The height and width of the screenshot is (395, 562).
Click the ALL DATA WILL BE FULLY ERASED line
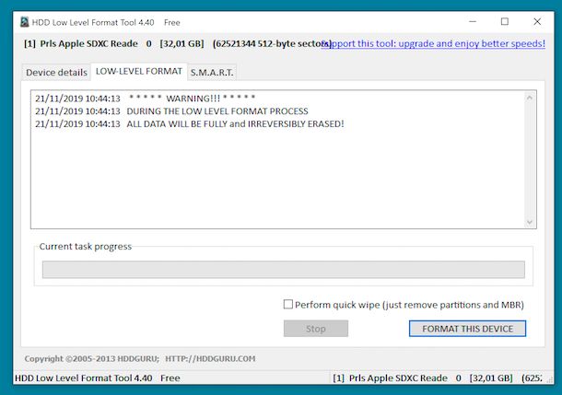189,124
